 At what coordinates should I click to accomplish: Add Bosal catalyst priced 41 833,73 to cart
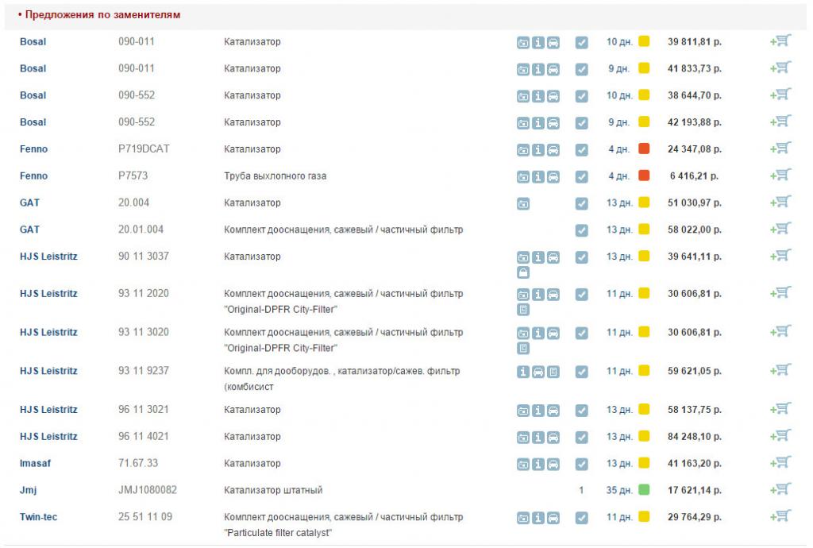[780, 68]
